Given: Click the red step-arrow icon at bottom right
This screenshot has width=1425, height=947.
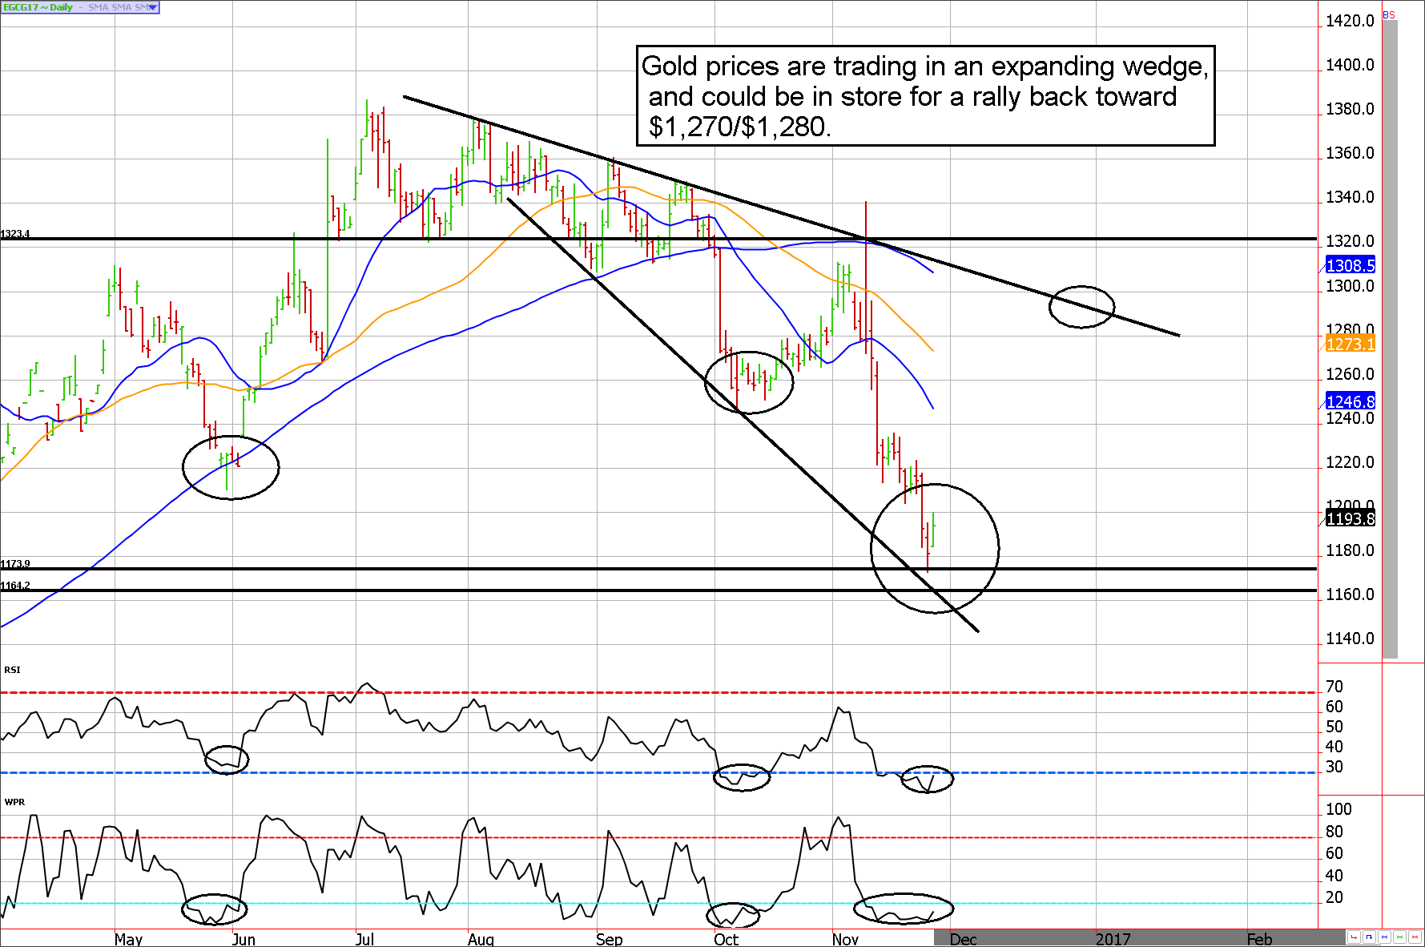Looking at the screenshot, I should point(1354,937).
